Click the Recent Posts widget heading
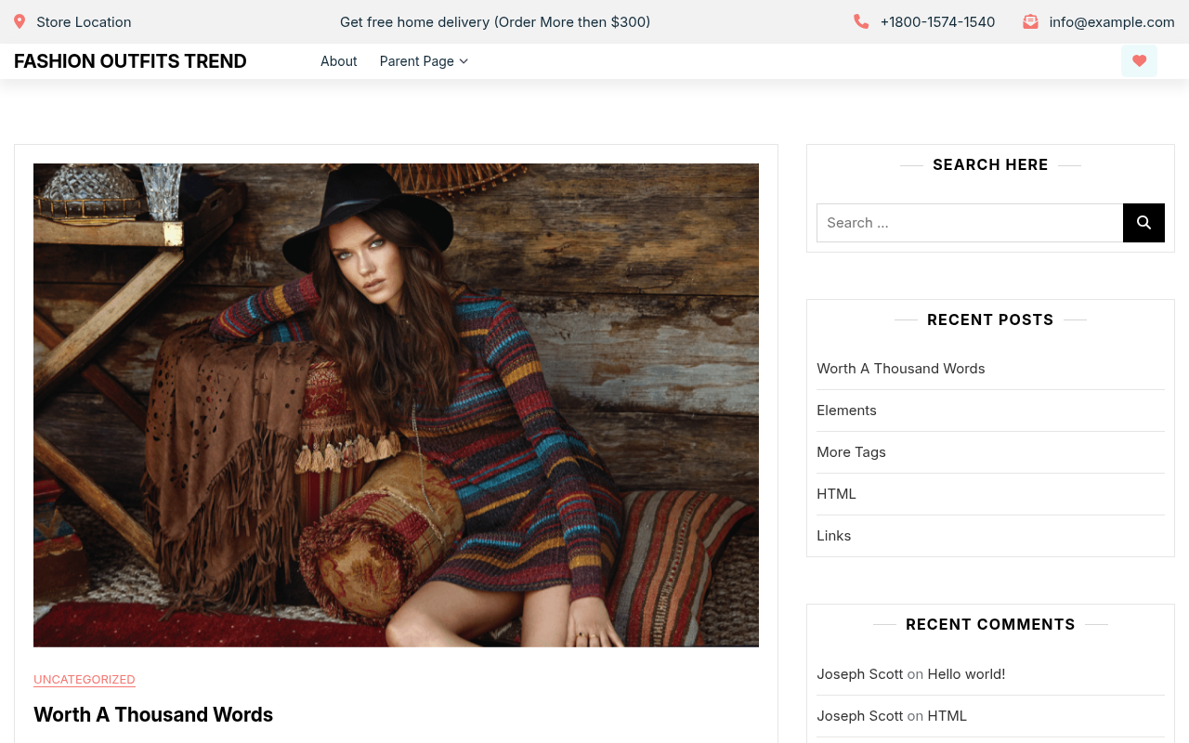This screenshot has width=1189, height=743. point(990,319)
